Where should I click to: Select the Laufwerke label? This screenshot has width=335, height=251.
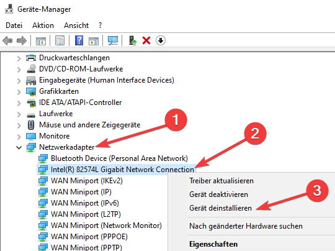[x=56, y=114]
